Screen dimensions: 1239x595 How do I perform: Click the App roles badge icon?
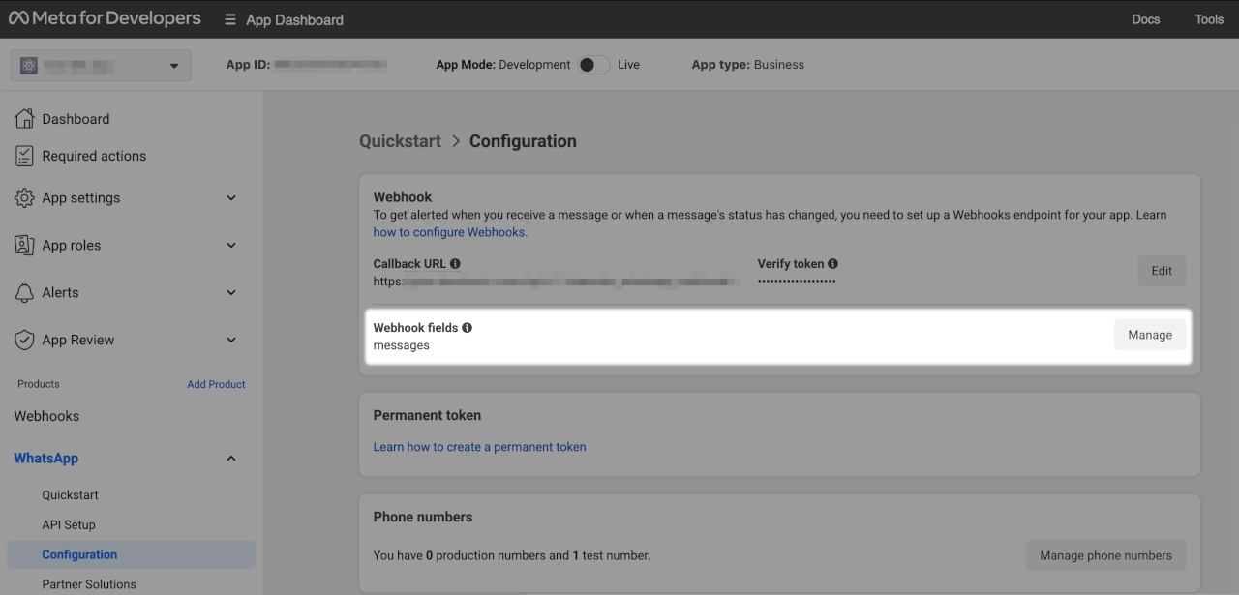coord(24,245)
